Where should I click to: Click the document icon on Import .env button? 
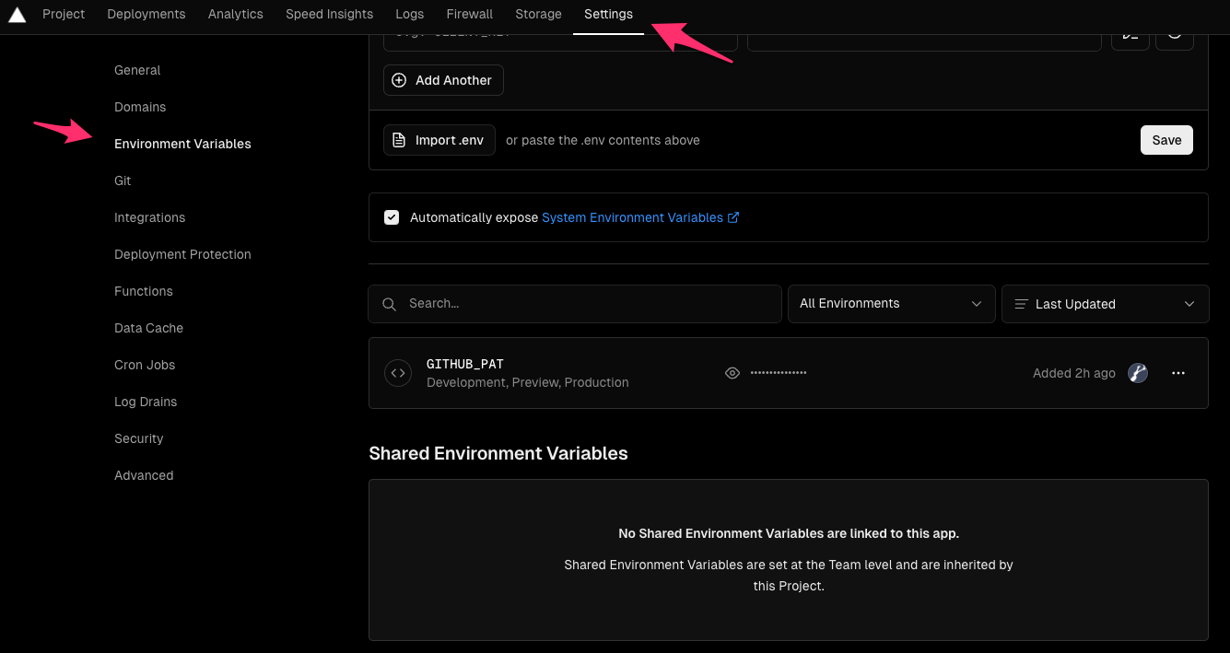pyautogui.click(x=398, y=139)
